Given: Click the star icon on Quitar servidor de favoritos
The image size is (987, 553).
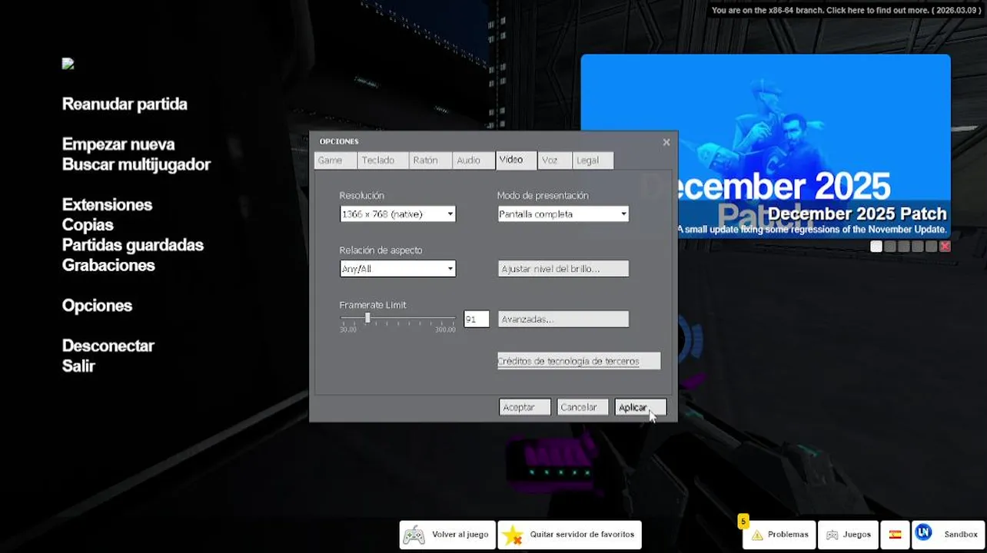Looking at the screenshot, I should (x=513, y=535).
